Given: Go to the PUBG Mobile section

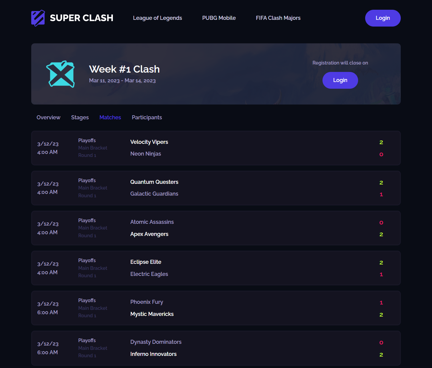Looking at the screenshot, I should point(219,18).
